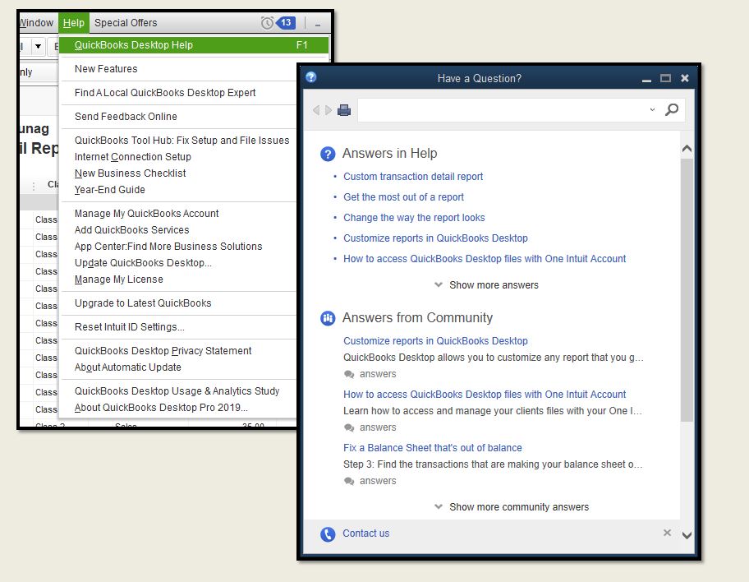This screenshot has width=749, height=582.
Task: Select New Features menu item
Action: [x=106, y=69]
